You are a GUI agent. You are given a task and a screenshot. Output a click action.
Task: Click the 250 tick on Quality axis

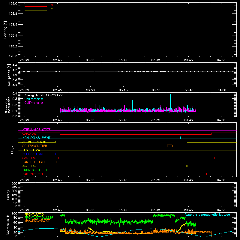14,187
